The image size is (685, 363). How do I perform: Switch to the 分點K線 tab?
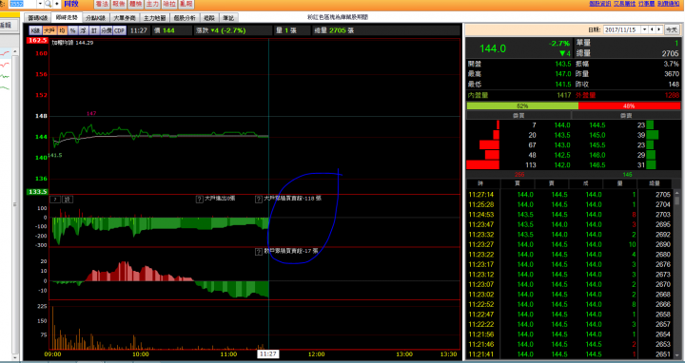click(x=95, y=18)
